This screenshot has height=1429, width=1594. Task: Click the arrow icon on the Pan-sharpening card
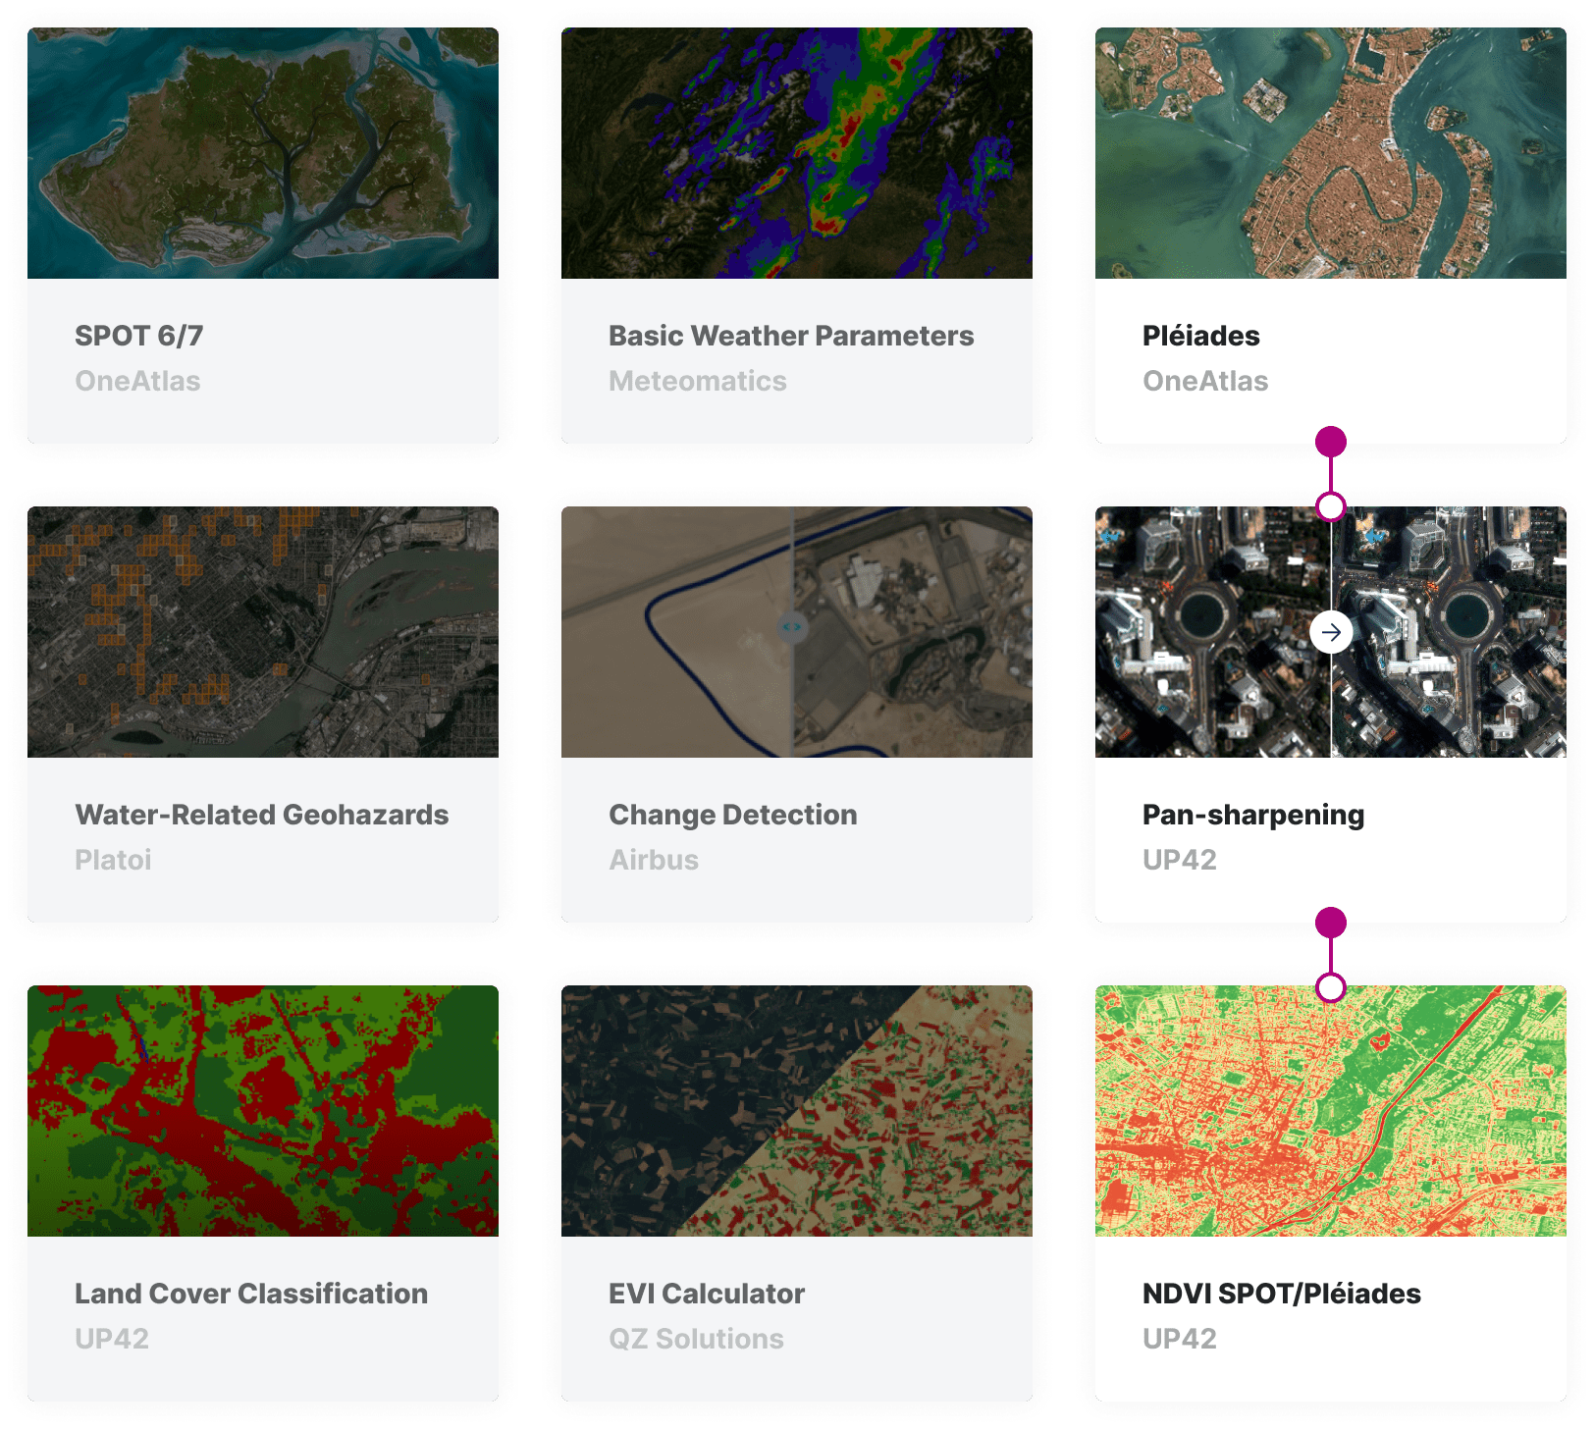[x=1331, y=633]
